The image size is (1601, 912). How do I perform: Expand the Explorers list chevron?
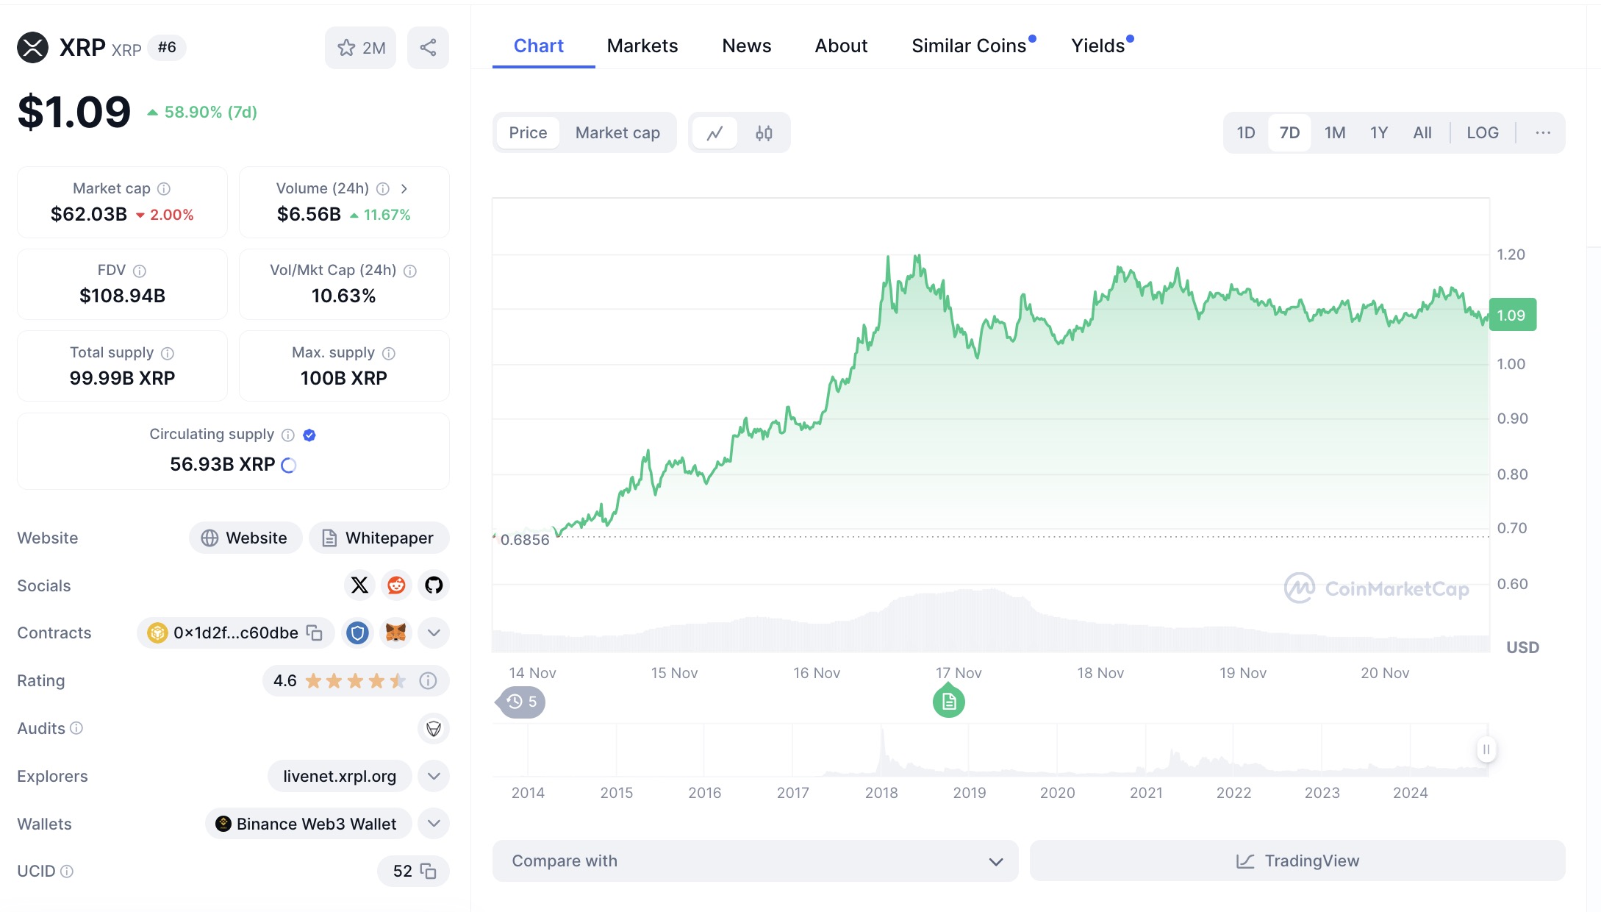click(434, 776)
